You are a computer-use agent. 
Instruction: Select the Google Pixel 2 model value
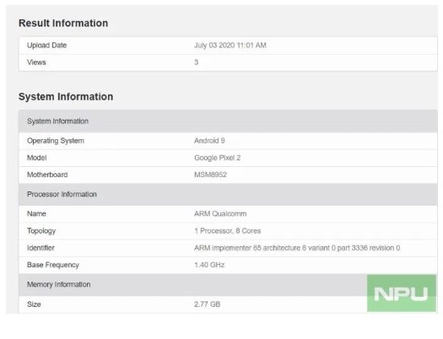coord(217,158)
